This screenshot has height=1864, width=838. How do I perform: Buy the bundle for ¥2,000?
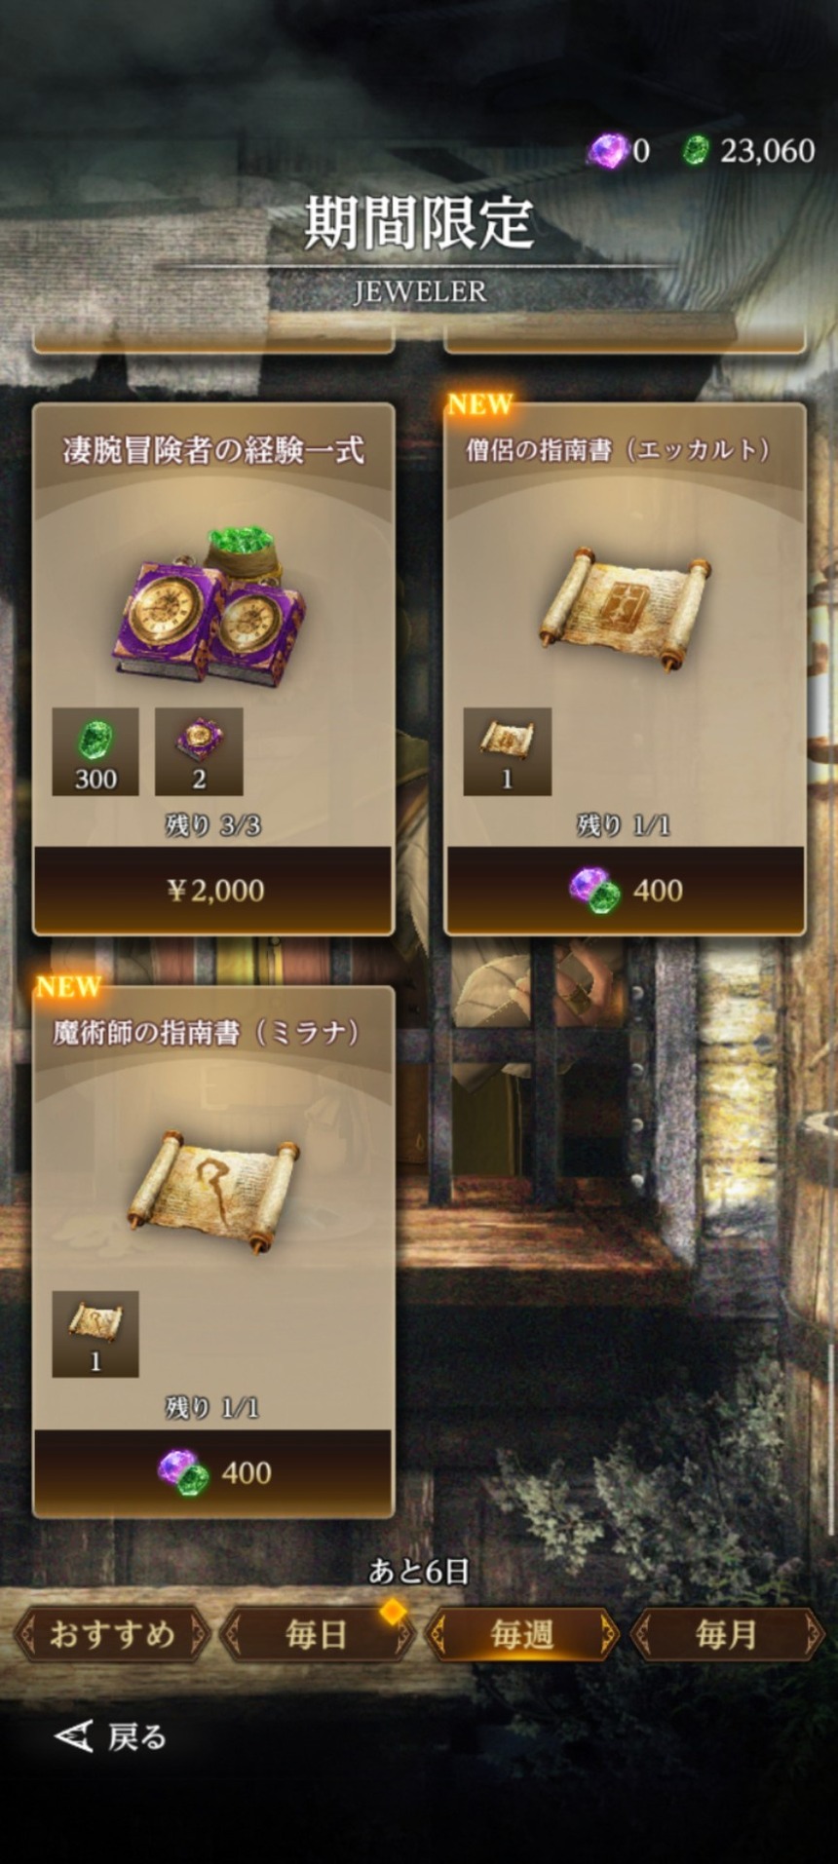[x=213, y=891]
